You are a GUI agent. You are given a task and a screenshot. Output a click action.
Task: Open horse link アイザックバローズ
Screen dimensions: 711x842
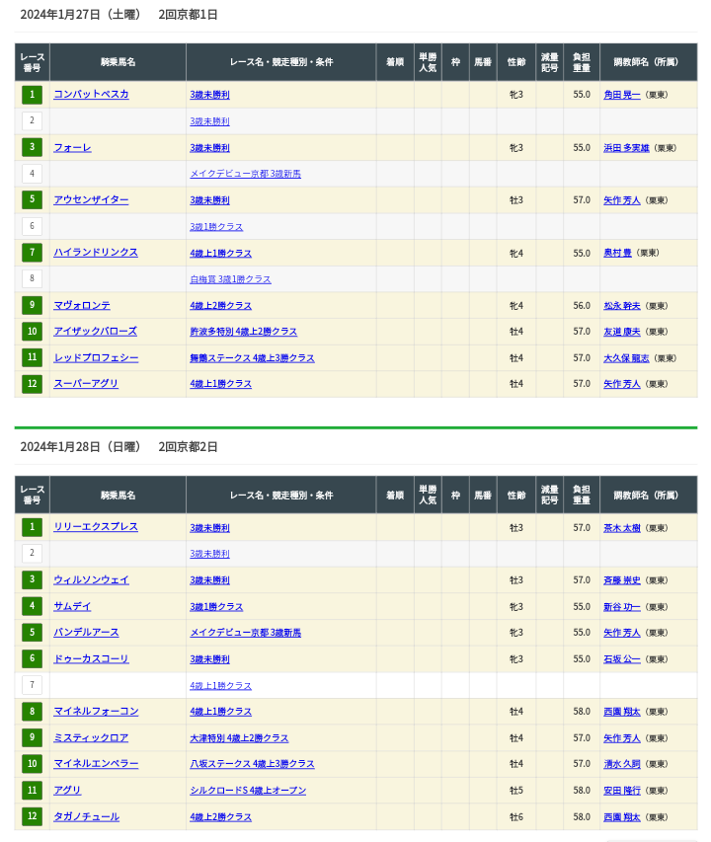[95, 332]
